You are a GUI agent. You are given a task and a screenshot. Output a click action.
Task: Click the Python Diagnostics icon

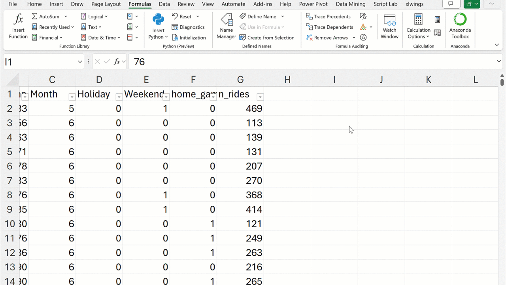tap(175, 27)
